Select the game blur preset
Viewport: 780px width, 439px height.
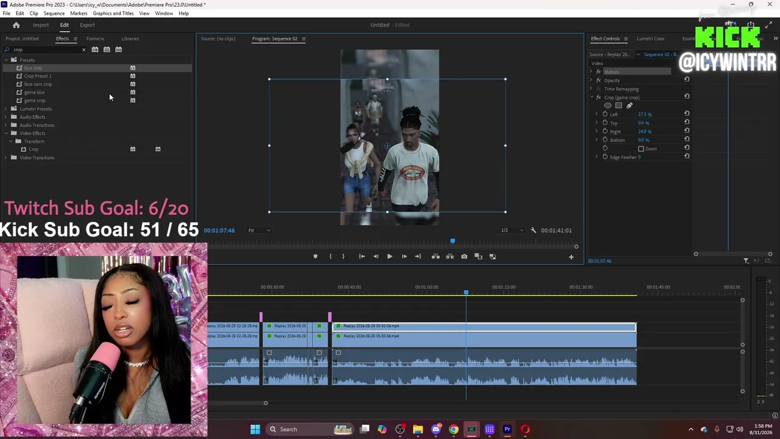click(x=34, y=92)
